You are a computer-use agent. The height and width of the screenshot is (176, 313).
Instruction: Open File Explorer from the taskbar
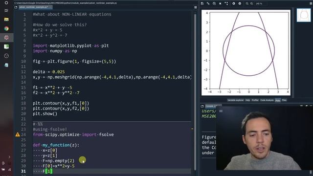click(6, 20)
